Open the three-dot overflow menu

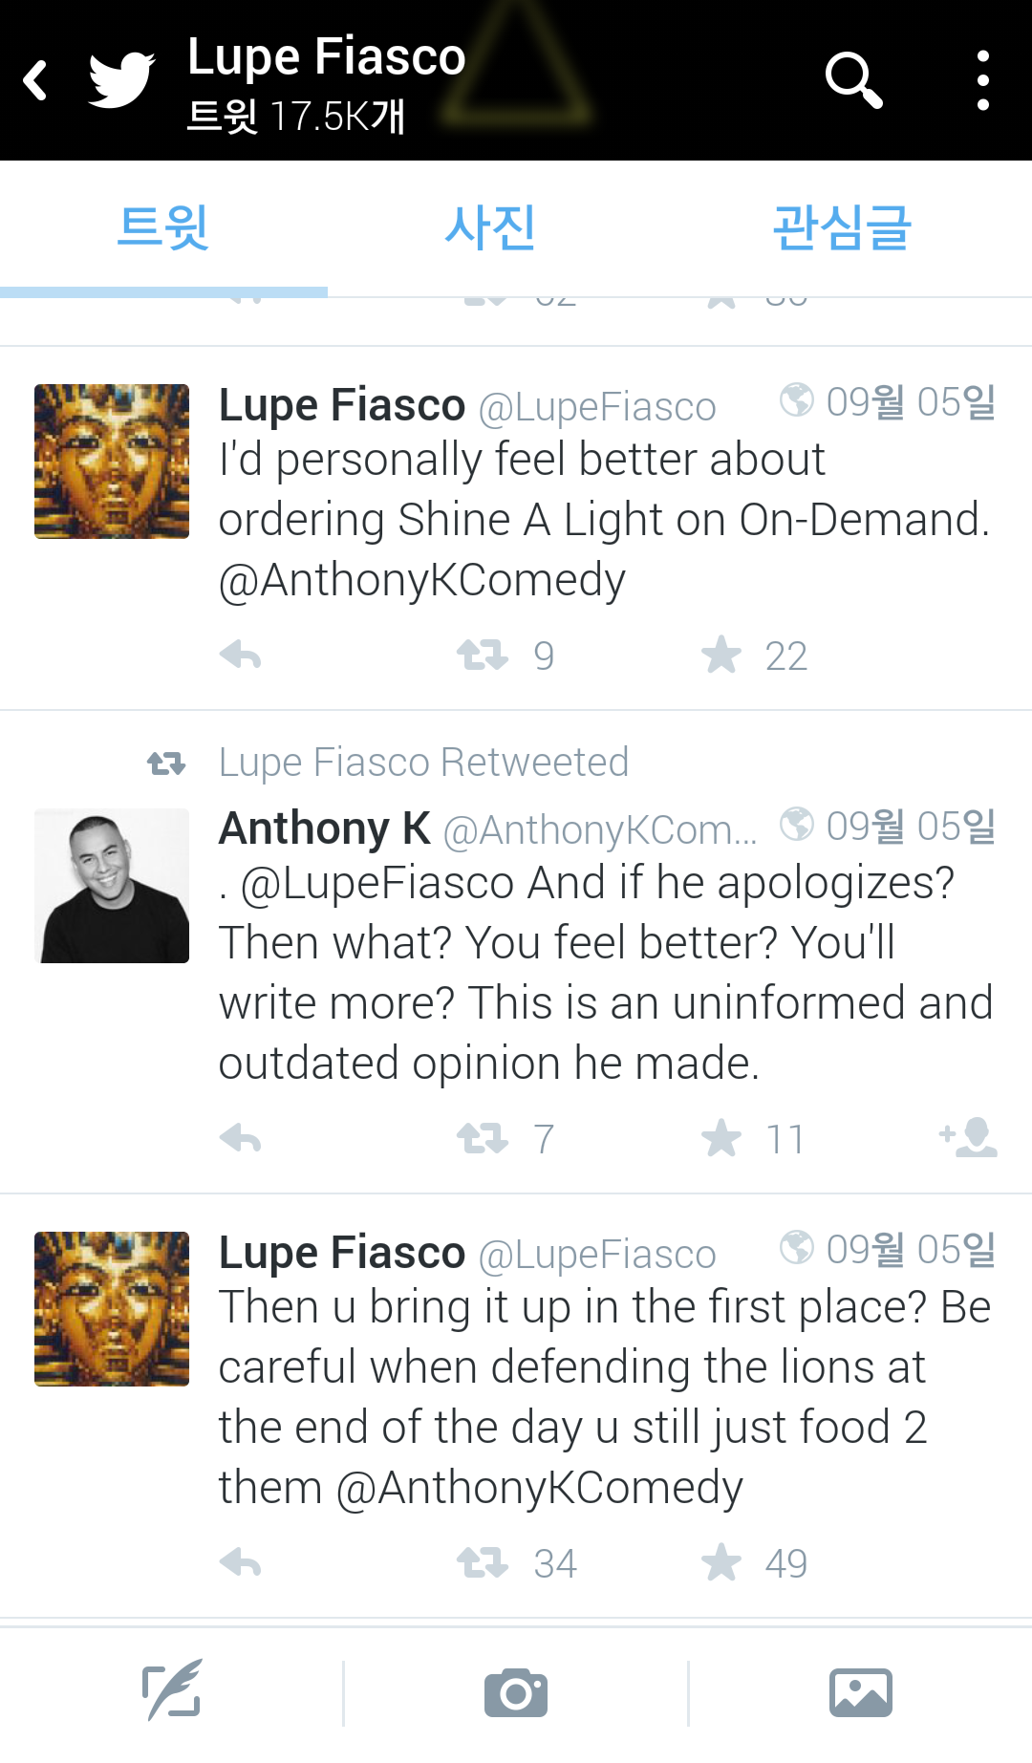coord(982,80)
